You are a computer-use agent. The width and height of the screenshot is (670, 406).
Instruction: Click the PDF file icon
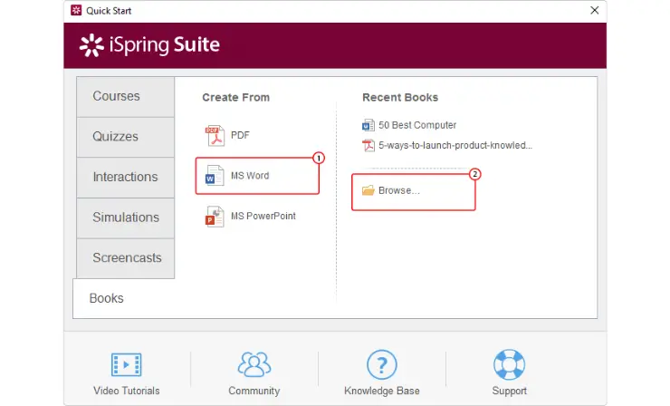click(x=215, y=136)
